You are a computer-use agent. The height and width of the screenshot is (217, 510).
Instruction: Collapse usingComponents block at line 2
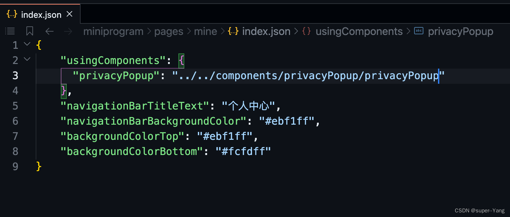[x=27, y=59]
